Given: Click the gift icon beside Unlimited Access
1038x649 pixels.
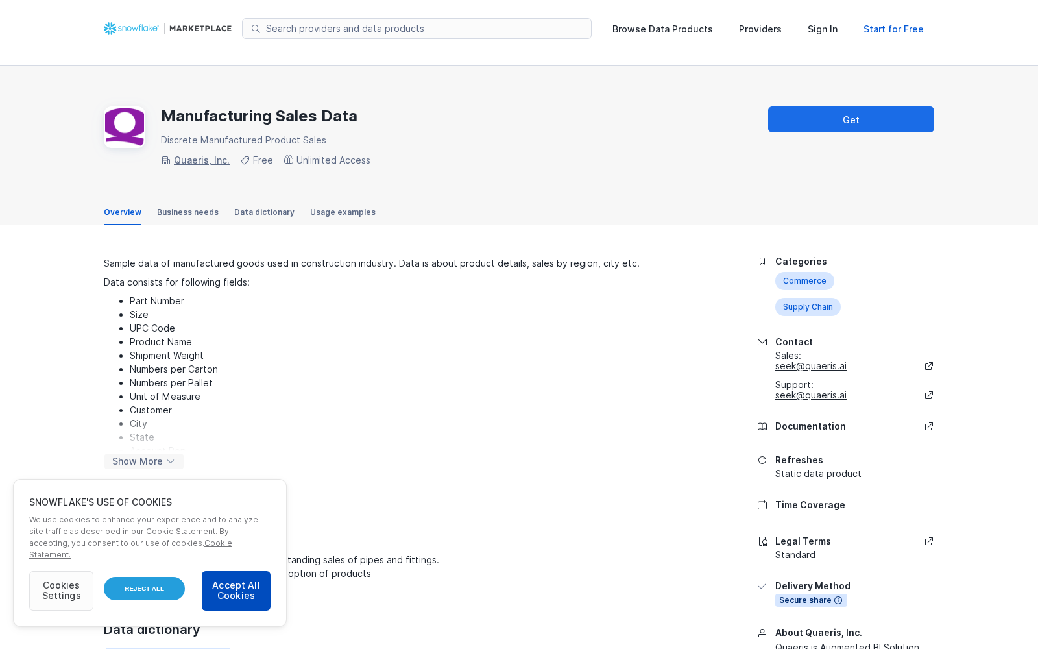Looking at the screenshot, I should (289, 160).
